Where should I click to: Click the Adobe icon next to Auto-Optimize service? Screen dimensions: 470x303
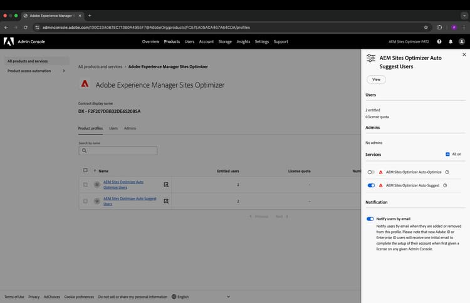pyautogui.click(x=380, y=172)
